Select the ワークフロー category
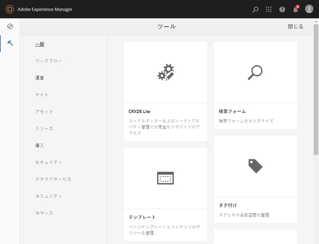319x244 pixels. 48,61
